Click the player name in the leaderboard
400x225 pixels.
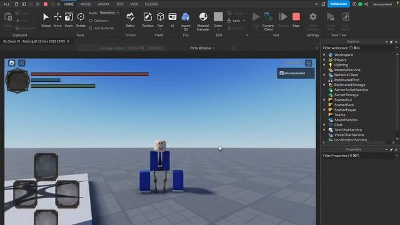294,73
